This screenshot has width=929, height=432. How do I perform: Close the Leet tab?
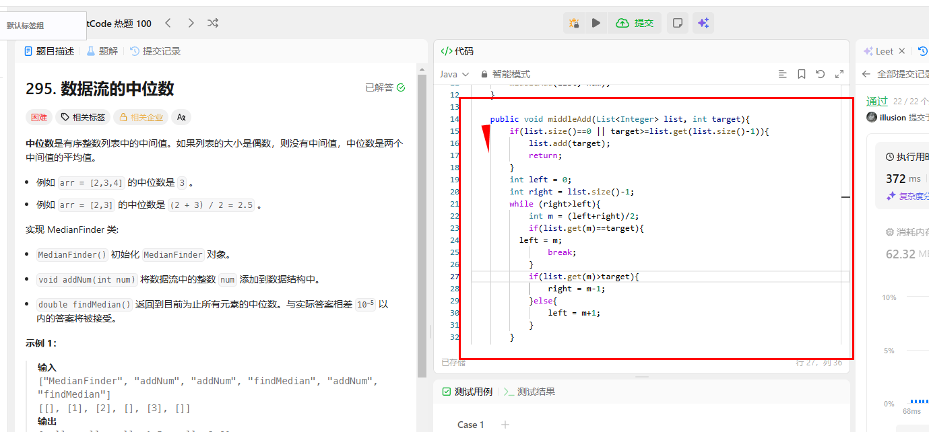(903, 51)
